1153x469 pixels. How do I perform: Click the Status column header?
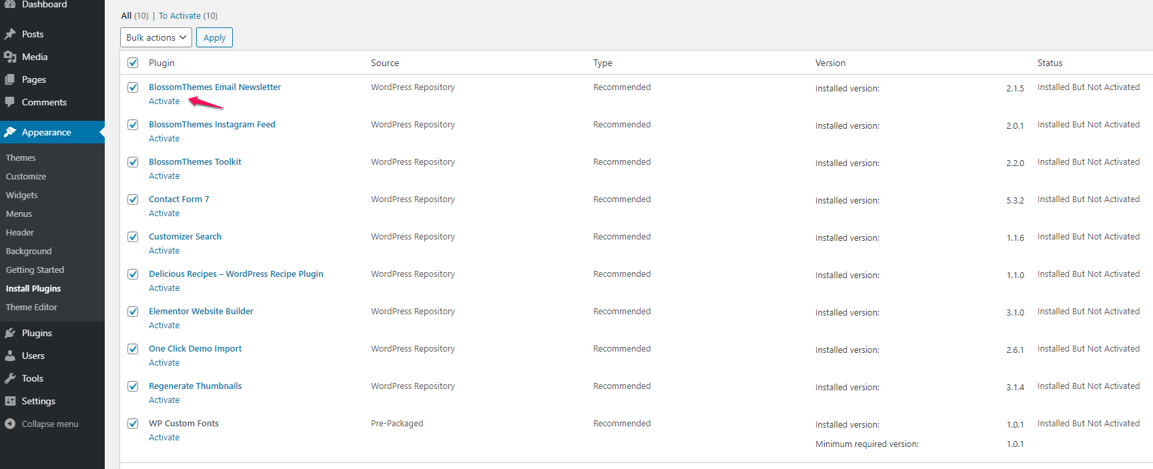1050,63
